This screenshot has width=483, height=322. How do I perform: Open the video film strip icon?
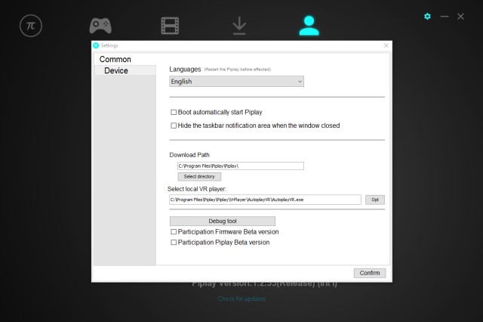[170, 26]
